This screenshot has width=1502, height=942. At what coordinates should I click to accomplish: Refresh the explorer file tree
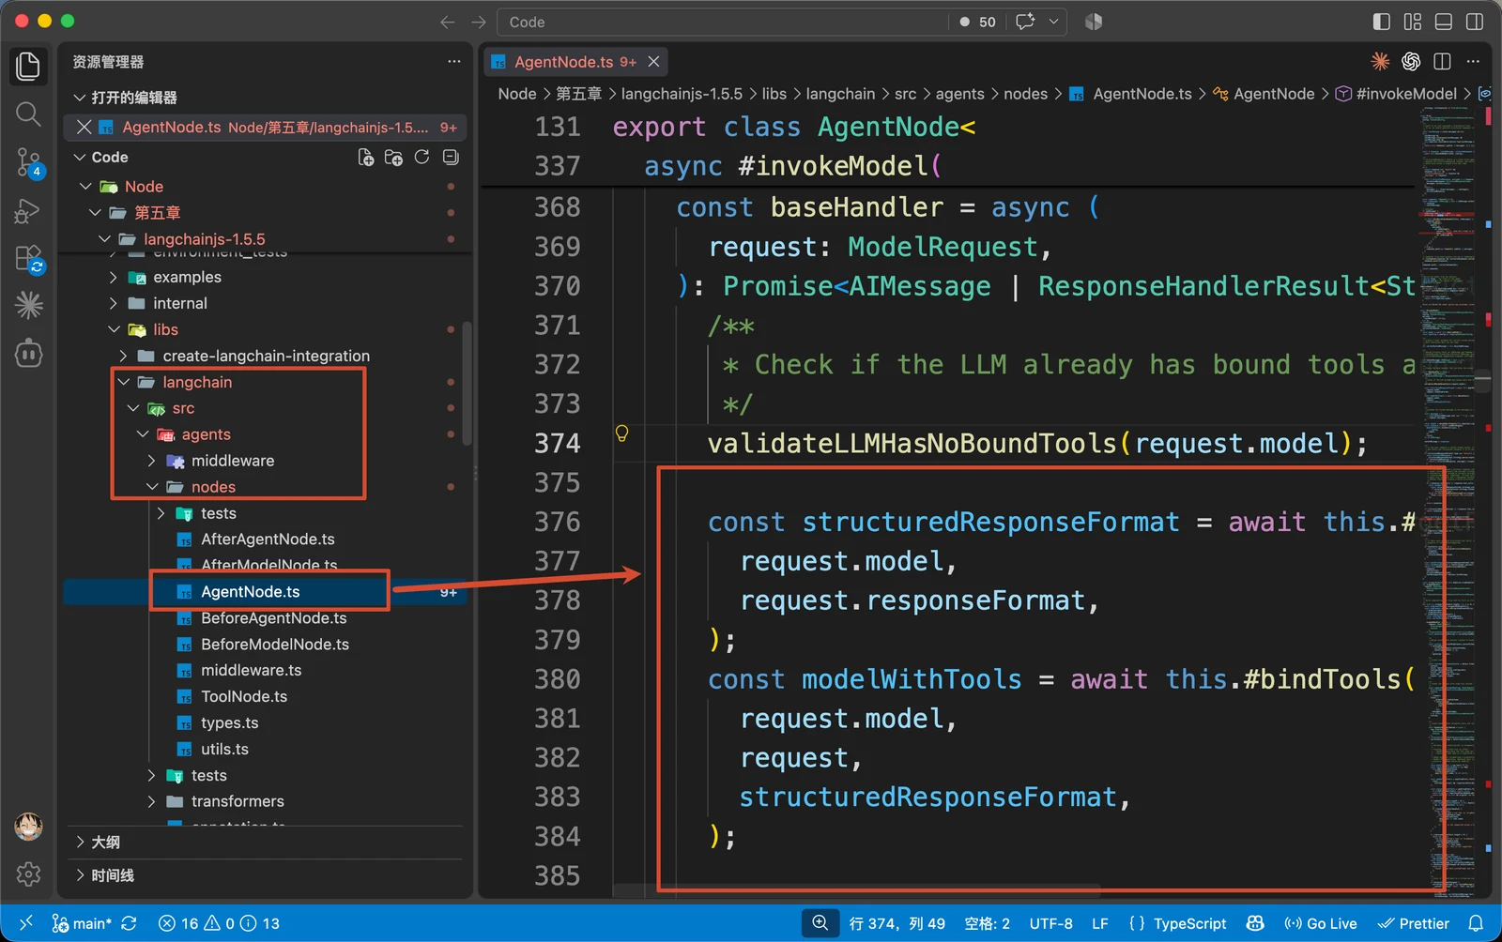point(422,158)
